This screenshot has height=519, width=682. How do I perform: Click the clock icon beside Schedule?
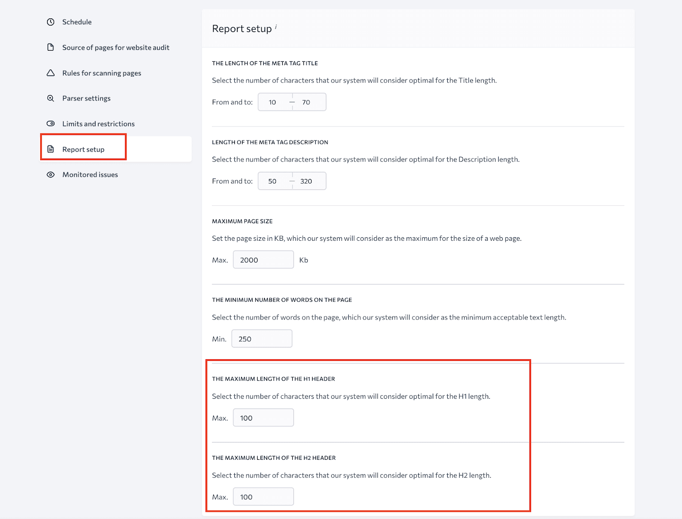50,21
